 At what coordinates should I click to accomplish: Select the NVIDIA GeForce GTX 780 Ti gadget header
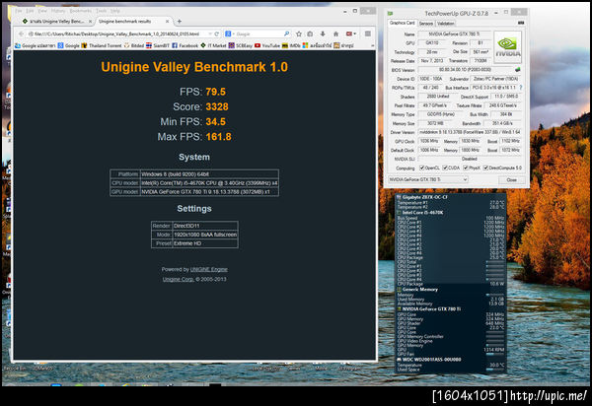431,308
